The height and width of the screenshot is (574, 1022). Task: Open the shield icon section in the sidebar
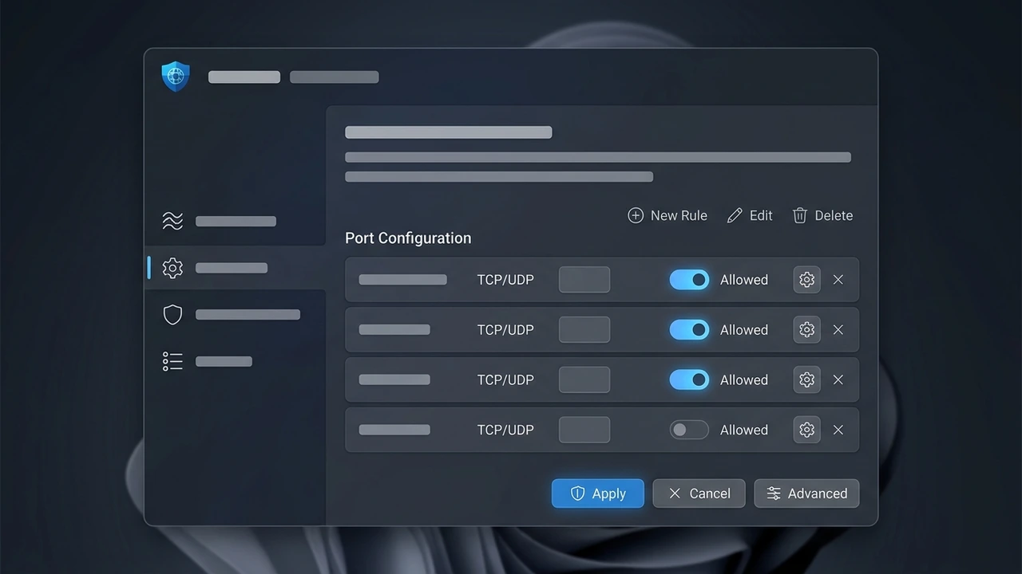pos(235,315)
